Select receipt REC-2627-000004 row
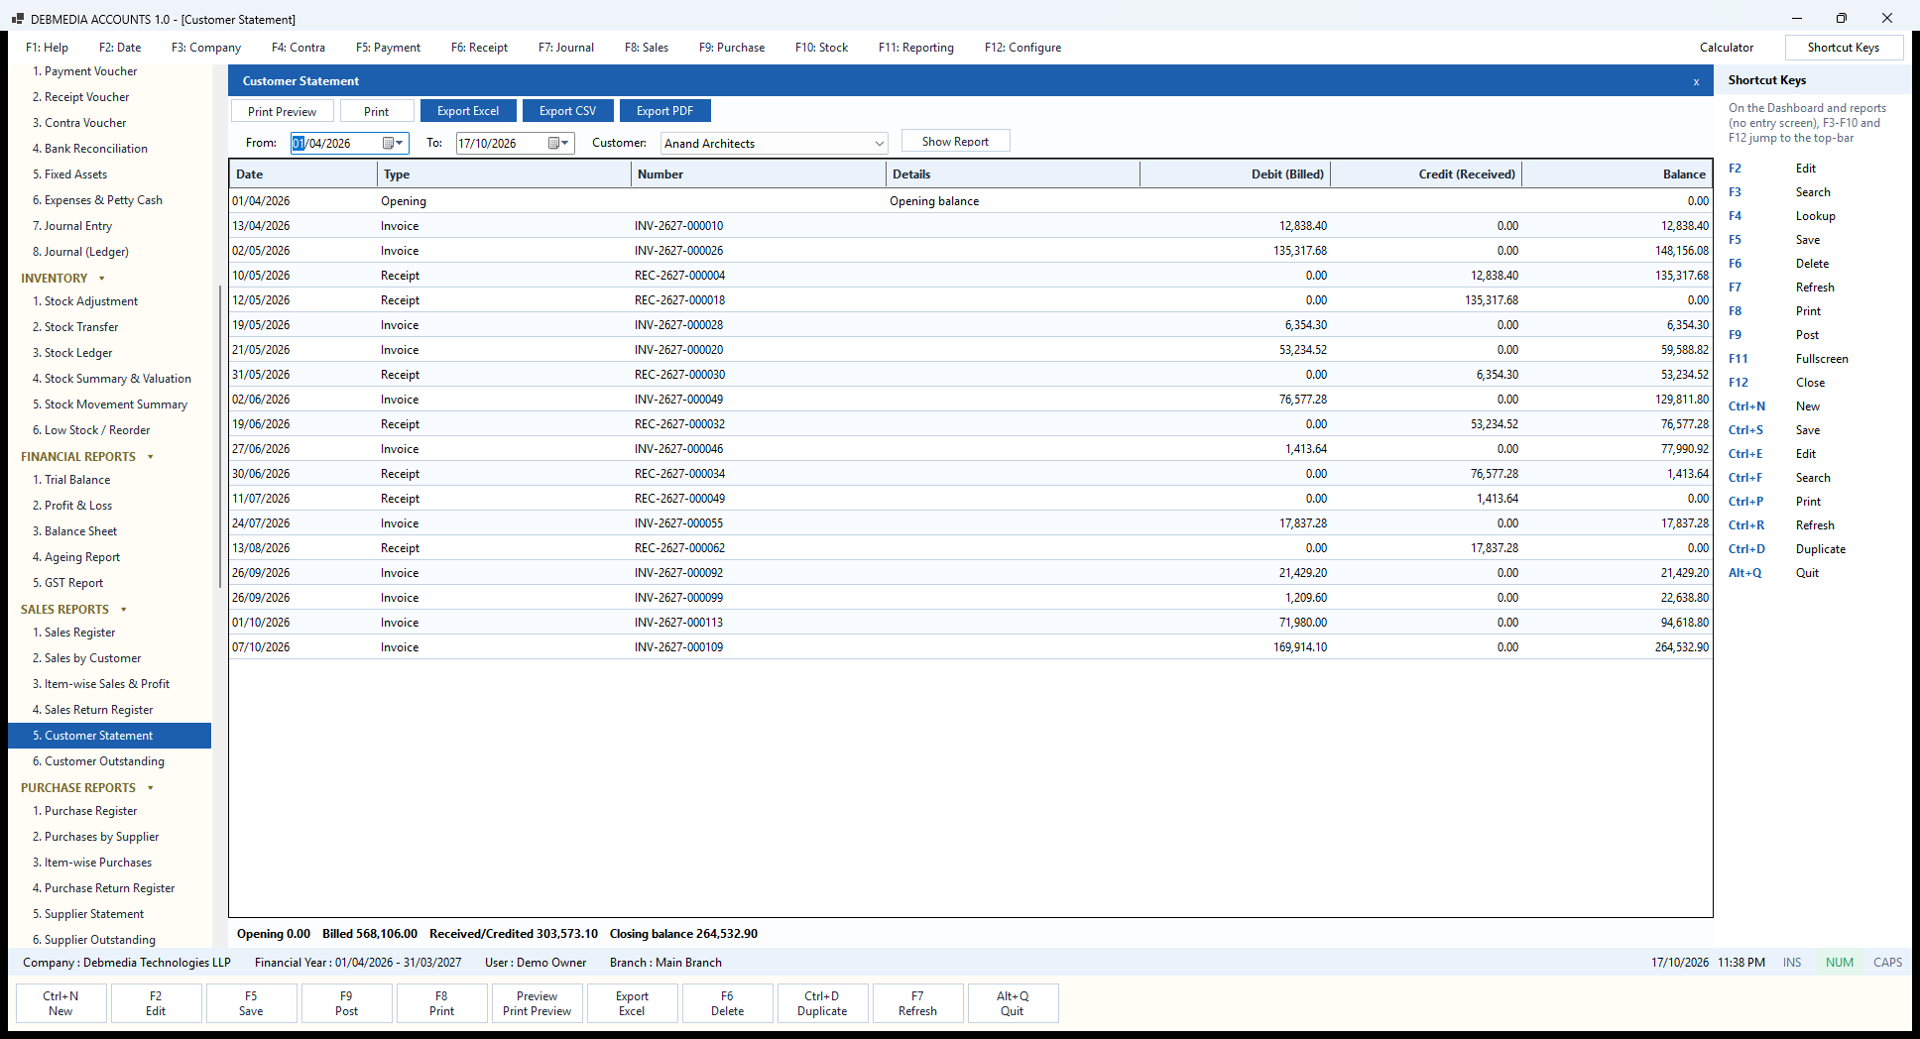Image resolution: width=1920 pixels, height=1039 pixels. [x=971, y=276]
